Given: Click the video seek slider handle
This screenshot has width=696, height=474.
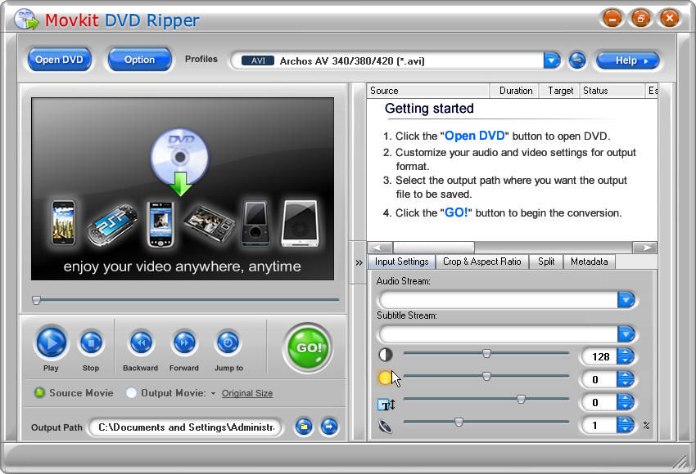Looking at the screenshot, I should coord(36,301).
